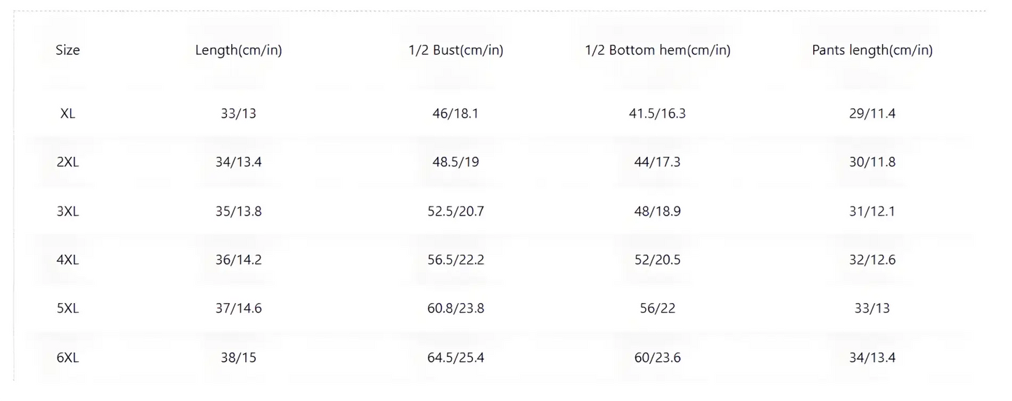
Task: Click the Pants length(cm/in) column header
Action: 872,50
